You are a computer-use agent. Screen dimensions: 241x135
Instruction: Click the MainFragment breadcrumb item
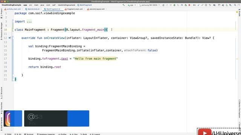pyautogui.click(x=84, y=5)
